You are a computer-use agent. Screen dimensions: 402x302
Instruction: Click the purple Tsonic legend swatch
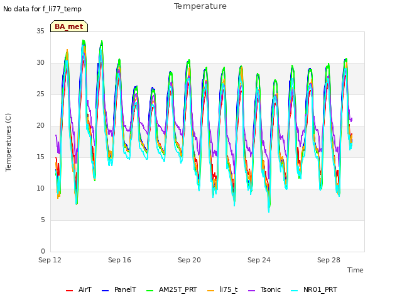click(x=252, y=291)
